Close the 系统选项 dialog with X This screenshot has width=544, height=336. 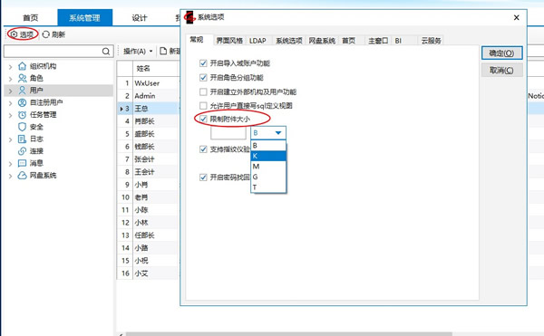click(516, 17)
